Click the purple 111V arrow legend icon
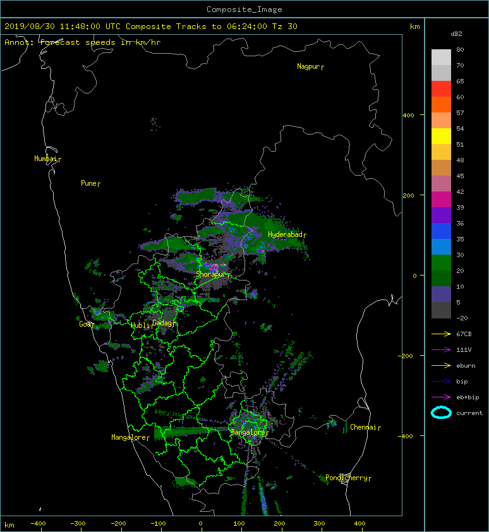The height and width of the screenshot is (532, 489). [441, 350]
